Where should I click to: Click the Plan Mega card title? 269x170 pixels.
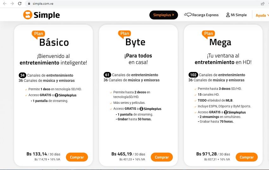[220, 42]
